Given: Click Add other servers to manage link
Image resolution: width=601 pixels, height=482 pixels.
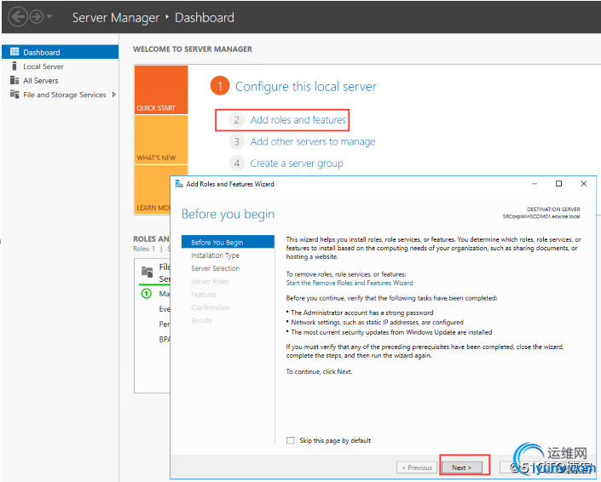Looking at the screenshot, I should (313, 141).
